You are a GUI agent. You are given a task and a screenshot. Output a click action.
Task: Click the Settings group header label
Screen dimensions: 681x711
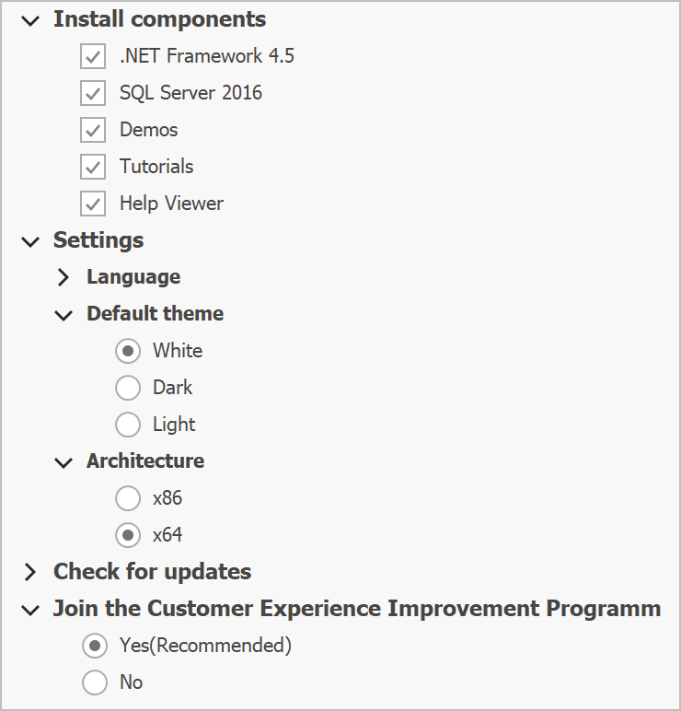click(98, 240)
